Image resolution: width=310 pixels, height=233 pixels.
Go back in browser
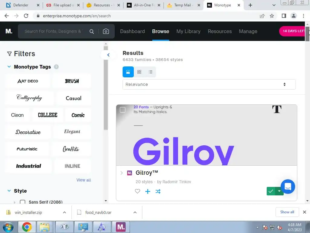click(7, 16)
